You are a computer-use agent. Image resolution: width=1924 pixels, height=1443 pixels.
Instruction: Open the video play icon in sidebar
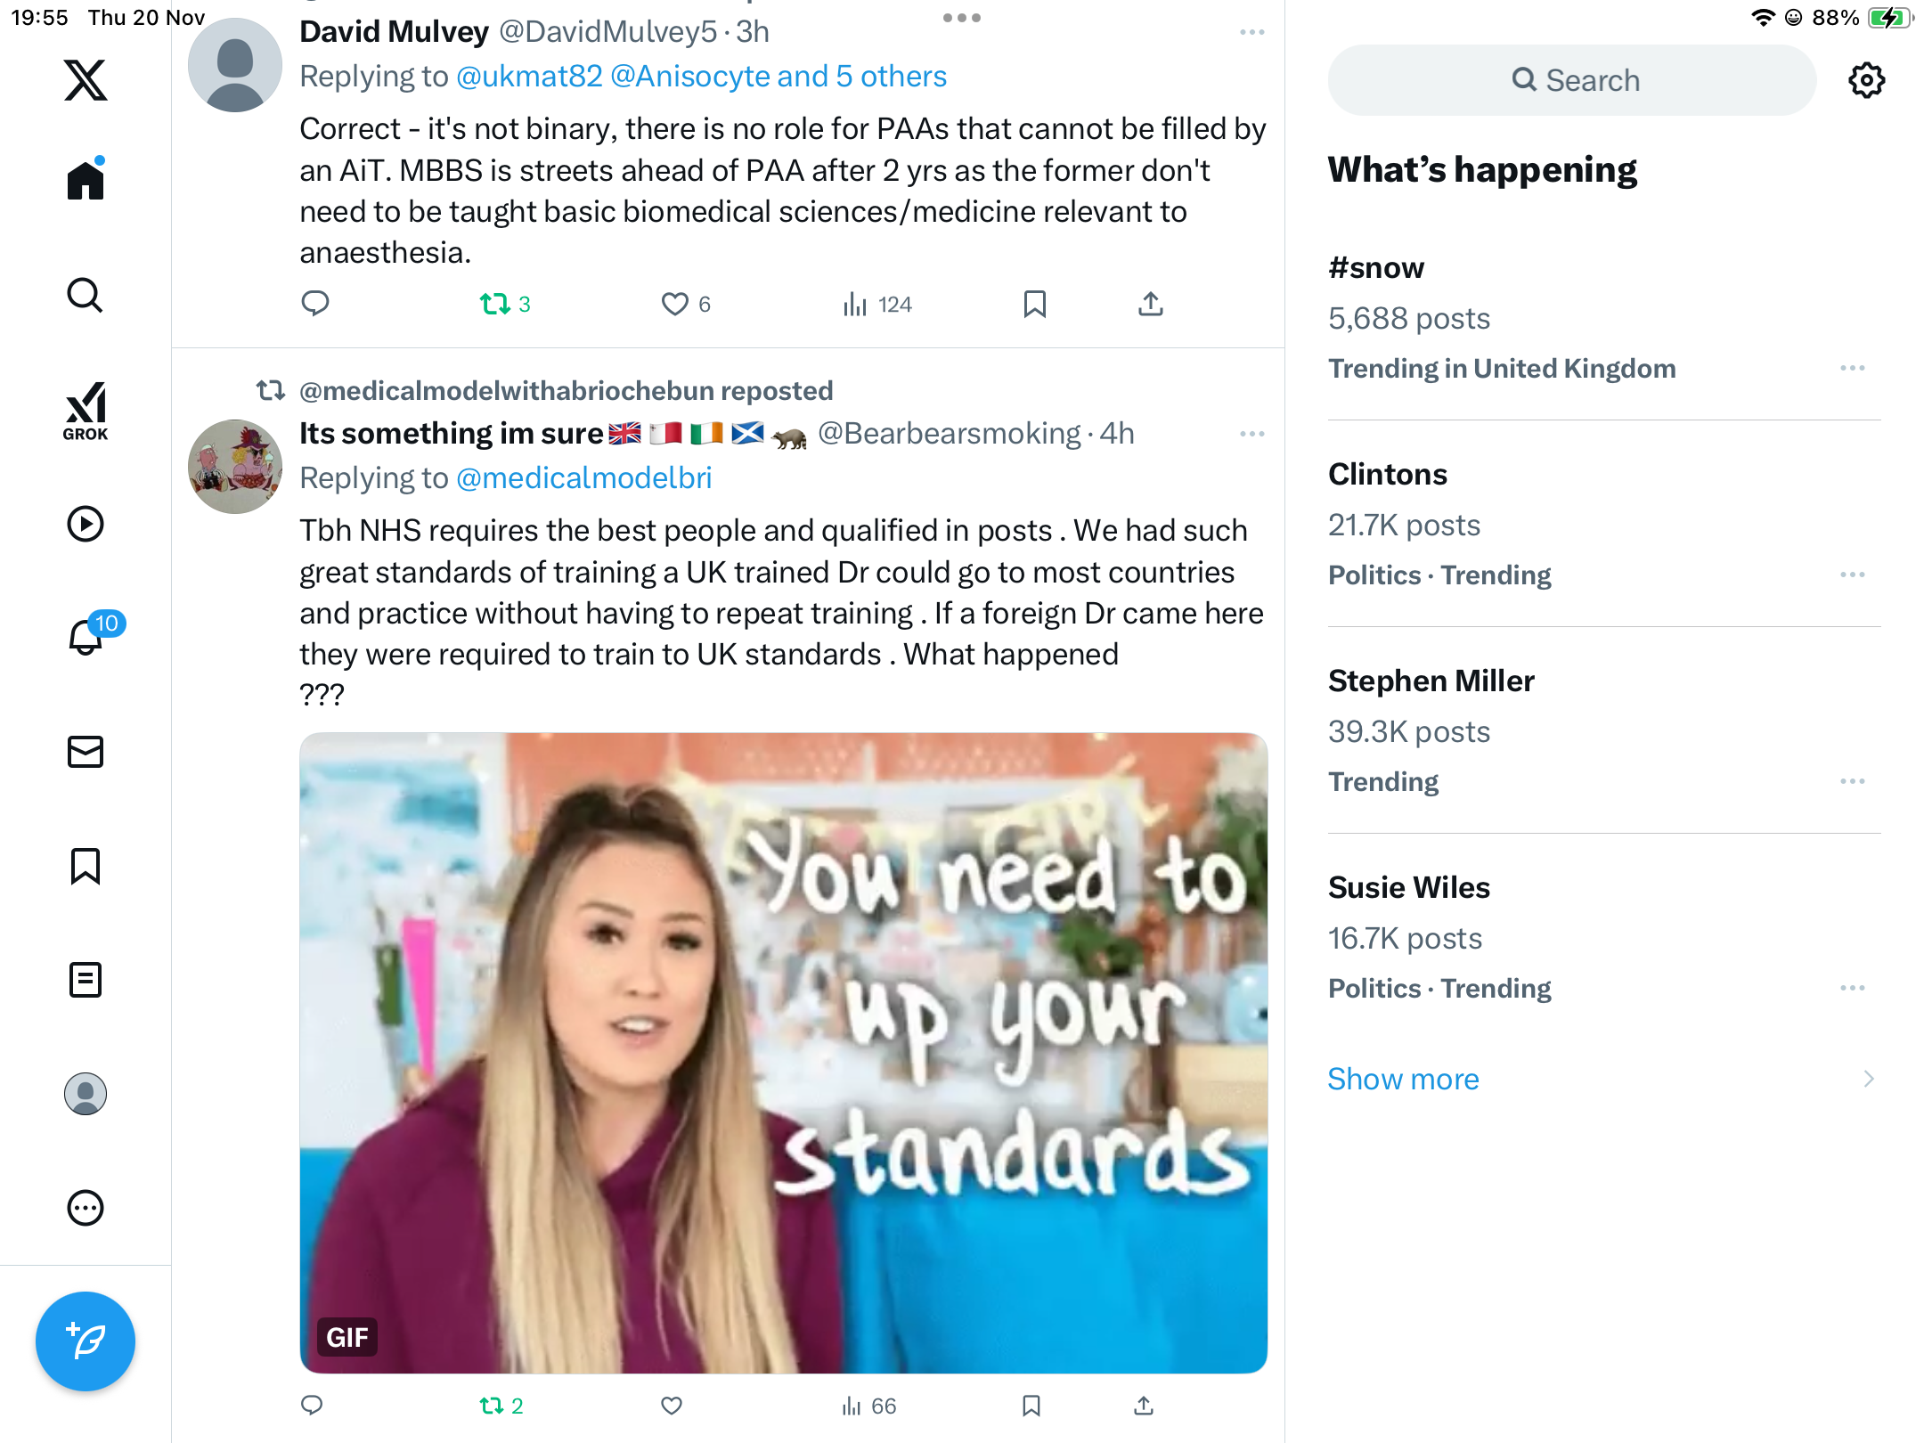86,524
